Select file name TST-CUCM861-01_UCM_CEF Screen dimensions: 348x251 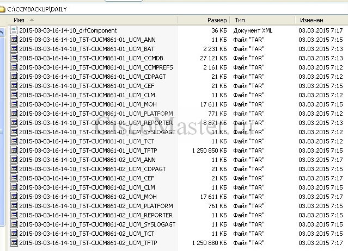pyautogui.click(x=87, y=86)
